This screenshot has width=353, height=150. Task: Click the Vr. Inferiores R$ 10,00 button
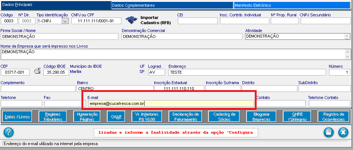click(147, 117)
